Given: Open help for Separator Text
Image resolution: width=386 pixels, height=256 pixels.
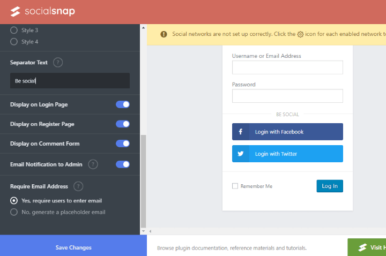Looking at the screenshot, I should point(58,63).
